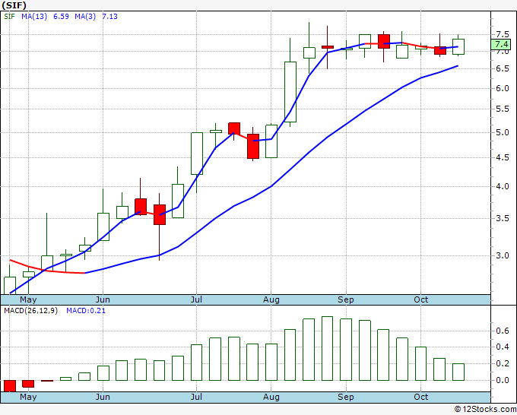517x415 pixels.
Task: Click the Sep label on the price chart axis
Action: point(345,299)
